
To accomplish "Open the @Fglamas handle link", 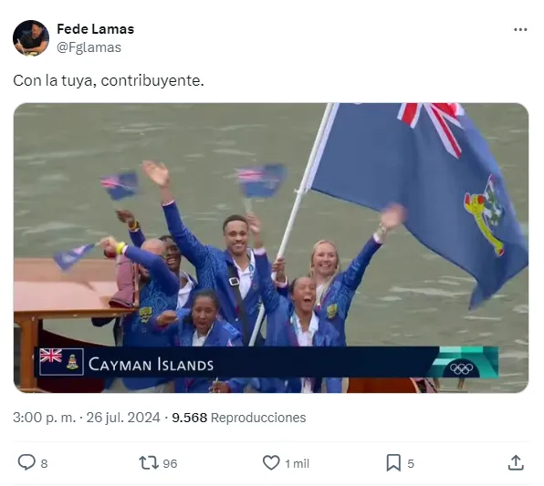I will click(x=89, y=47).
